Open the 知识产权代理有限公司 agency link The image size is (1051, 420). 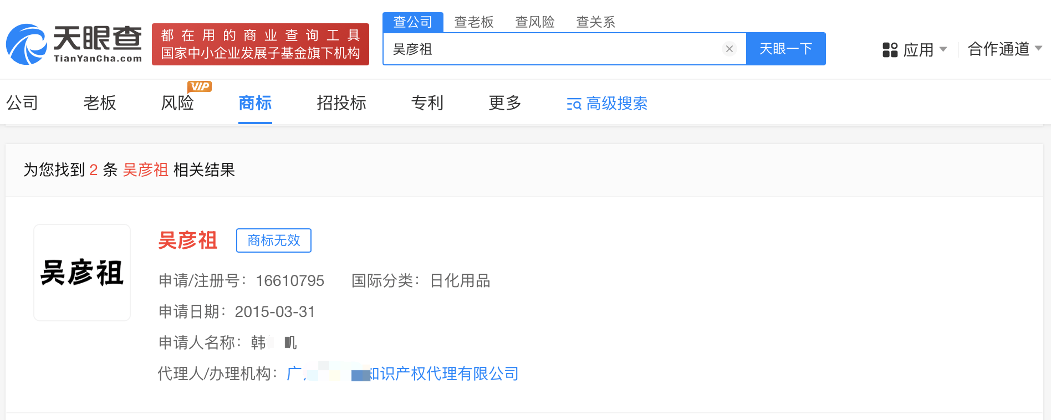(402, 373)
